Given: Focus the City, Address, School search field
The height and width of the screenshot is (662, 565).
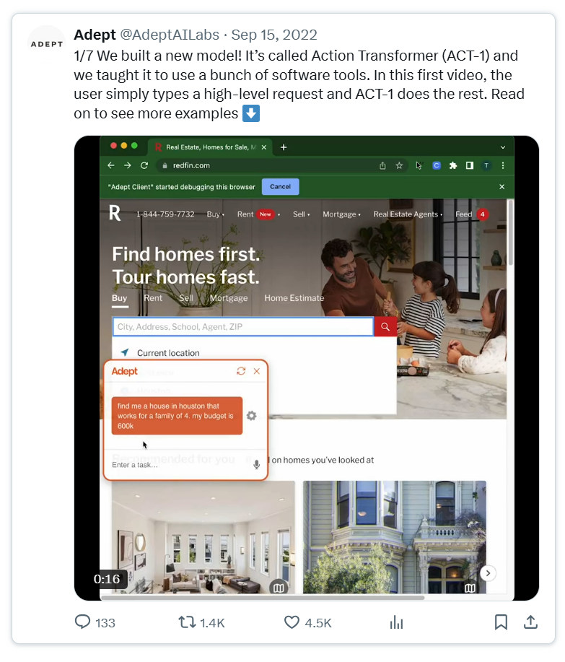Looking at the screenshot, I should (x=243, y=326).
